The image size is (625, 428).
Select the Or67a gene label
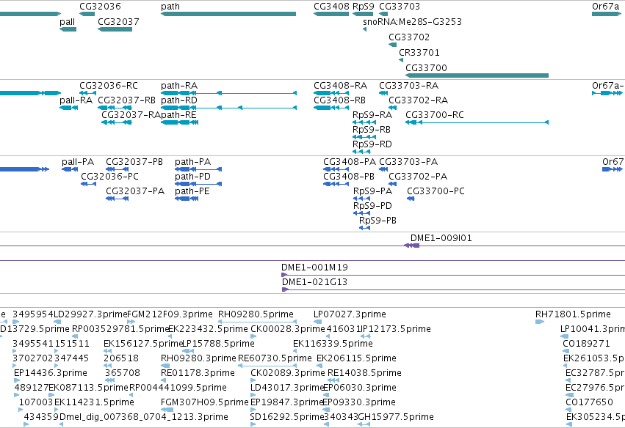(x=605, y=7)
